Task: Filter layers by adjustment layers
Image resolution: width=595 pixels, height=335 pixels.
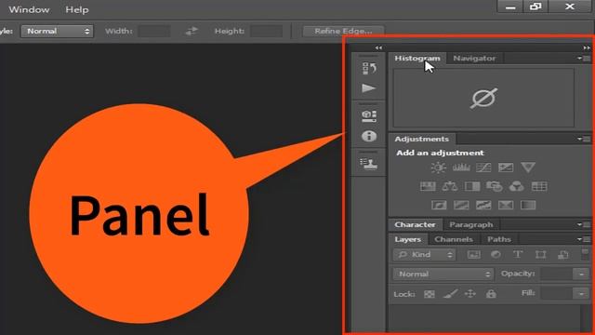Action: [496, 254]
